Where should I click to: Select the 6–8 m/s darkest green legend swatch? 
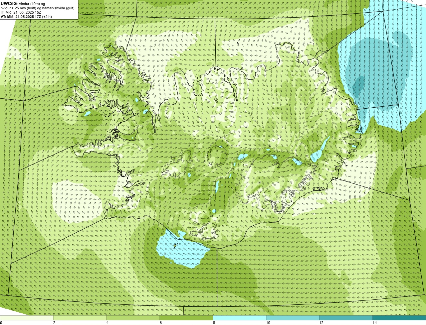[186, 318]
